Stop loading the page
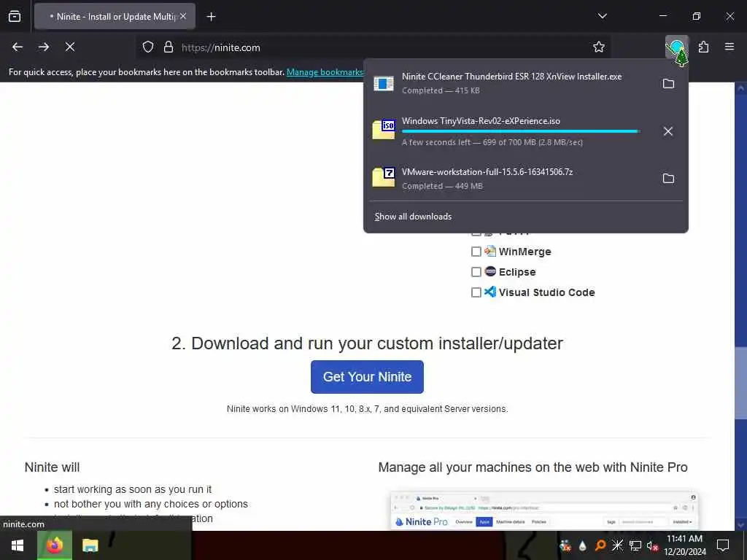This screenshot has height=560, width=747. (70, 47)
